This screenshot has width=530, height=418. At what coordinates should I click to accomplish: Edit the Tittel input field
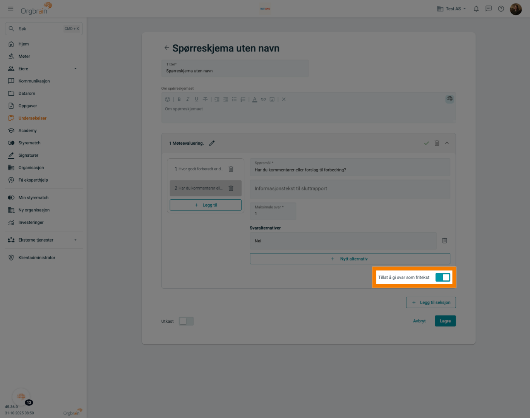tap(235, 68)
